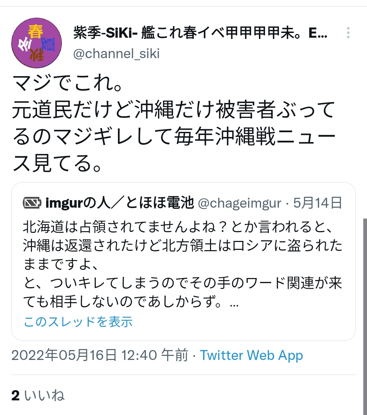Open the @channel_siki handle

(117, 54)
